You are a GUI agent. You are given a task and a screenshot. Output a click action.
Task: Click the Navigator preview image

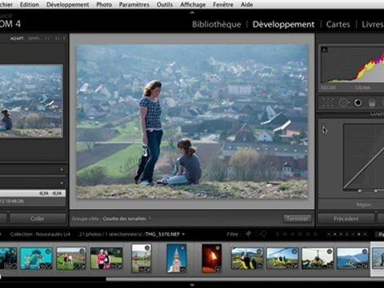click(x=31, y=101)
